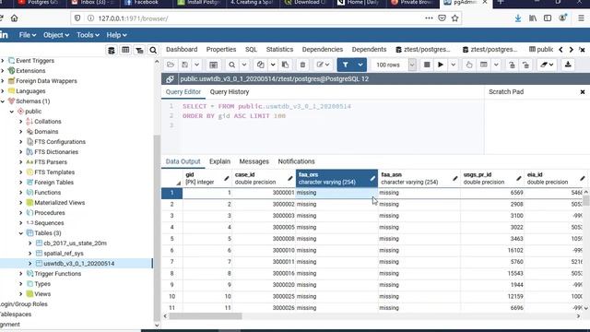Switch to the Statistics tab
This screenshot has width=590, height=332.
[x=279, y=49]
